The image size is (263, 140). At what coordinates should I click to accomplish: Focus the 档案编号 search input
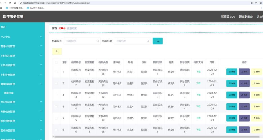[82, 41]
